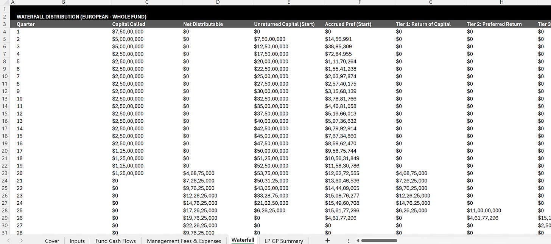Select Accrued Pref cell $3,15,68,139
This screenshot has width=551, height=244.
pyautogui.click(x=341, y=91)
